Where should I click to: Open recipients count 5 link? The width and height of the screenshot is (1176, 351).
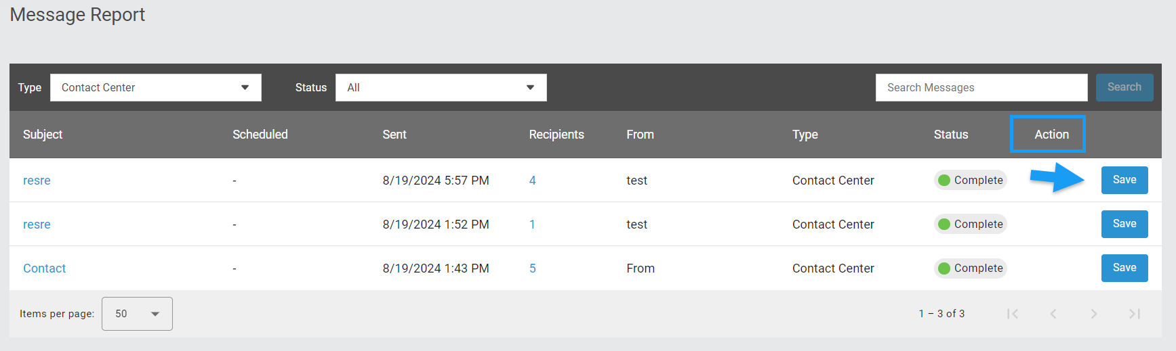533,268
